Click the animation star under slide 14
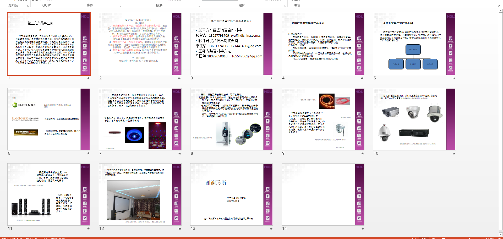 coord(363,229)
